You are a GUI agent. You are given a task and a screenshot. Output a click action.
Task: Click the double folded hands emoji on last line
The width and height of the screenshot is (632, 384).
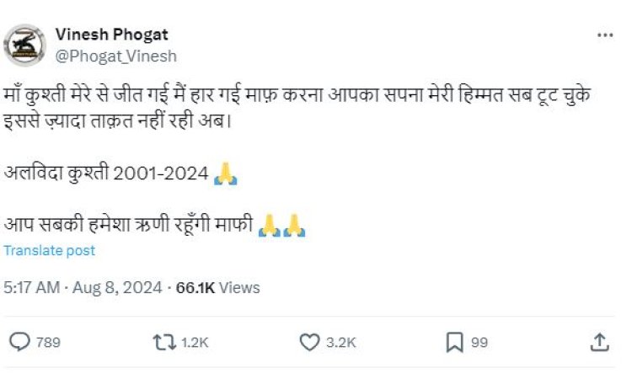click(281, 225)
